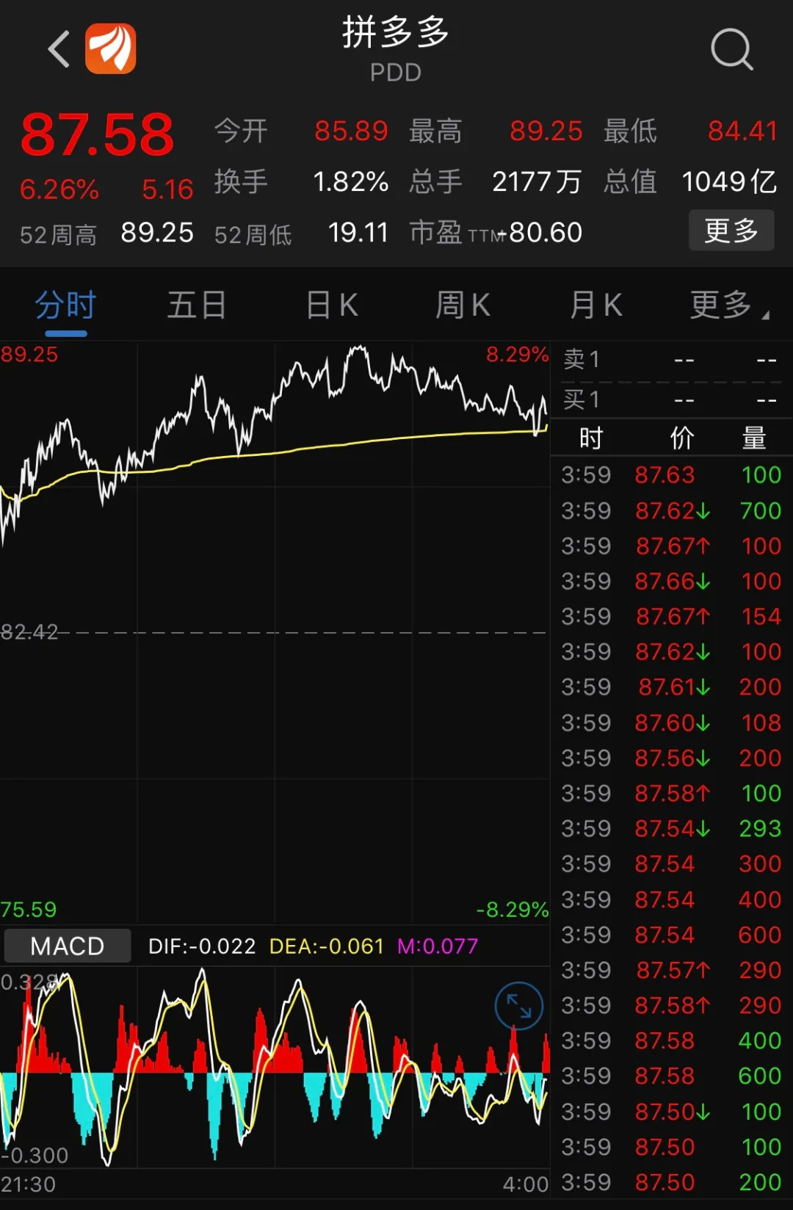Select the trade row with volume 108

[x=671, y=722]
